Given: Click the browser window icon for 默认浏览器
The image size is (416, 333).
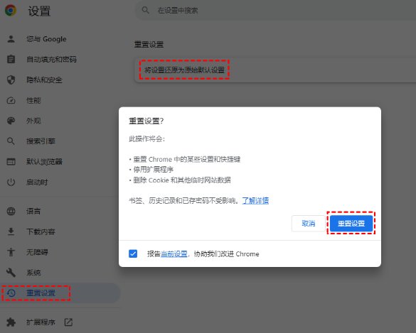Looking at the screenshot, I should [11, 162].
